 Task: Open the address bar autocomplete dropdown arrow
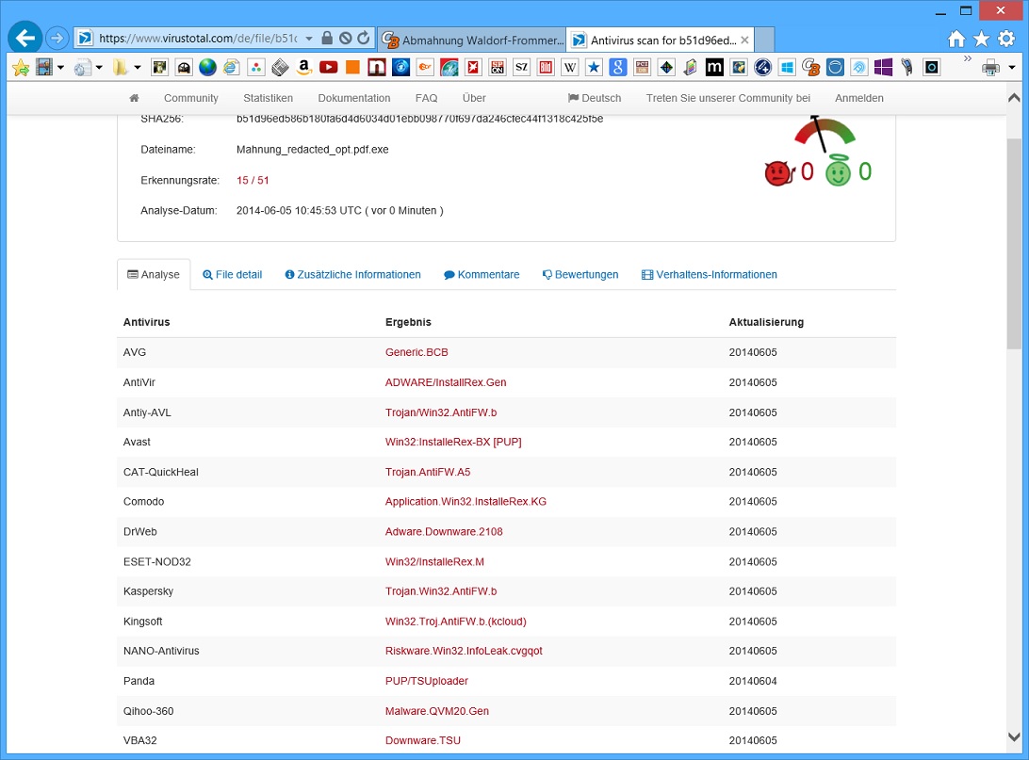click(309, 39)
